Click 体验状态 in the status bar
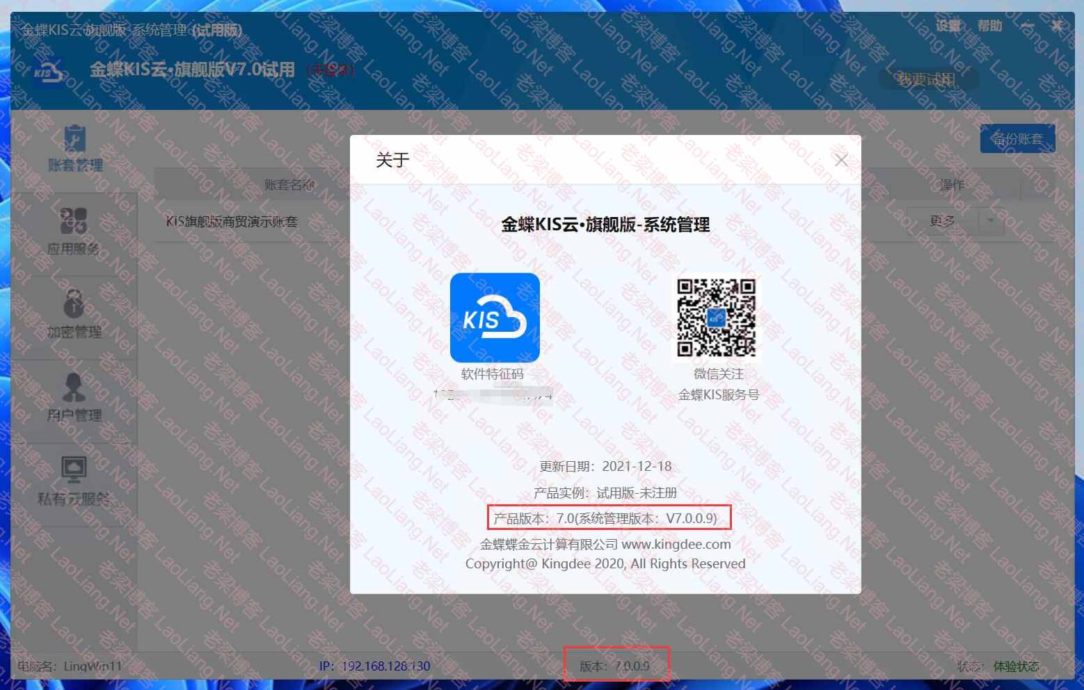This screenshot has width=1084, height=690. pyautogui.click(x=1016, y=666)
